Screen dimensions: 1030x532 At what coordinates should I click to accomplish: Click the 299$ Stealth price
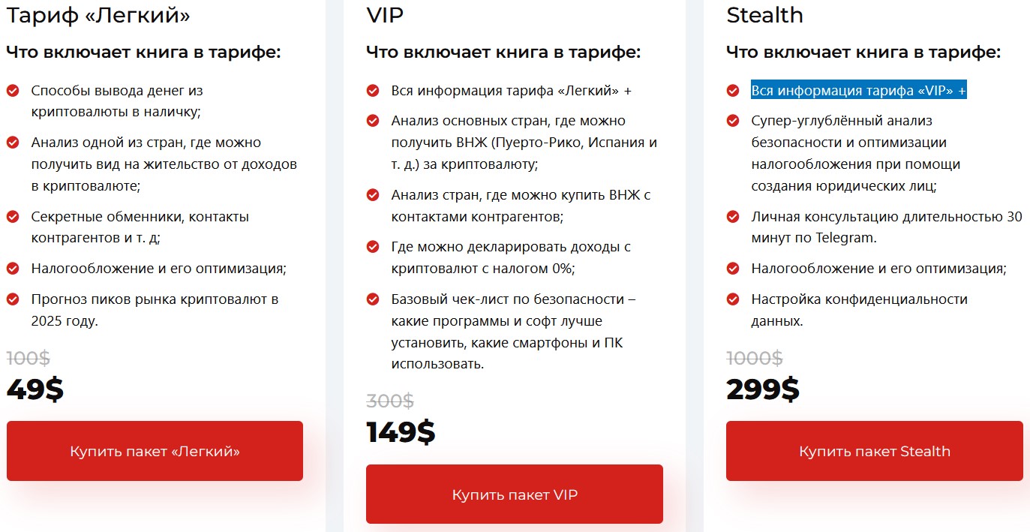[x=763, y=389]
